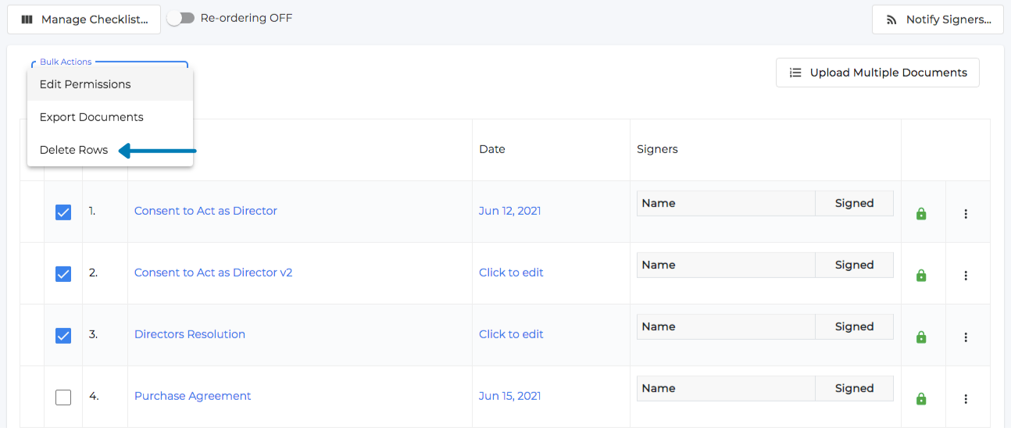Click the green lock icon on Directors Resolution row
Screen dimensions: 1011x428
point(921,337)
